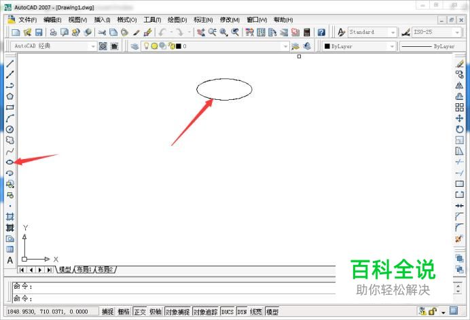Viewport: 470px width, 320px height.
Task: Click the Save icon in toolbar
Action: tap(39, 32)
